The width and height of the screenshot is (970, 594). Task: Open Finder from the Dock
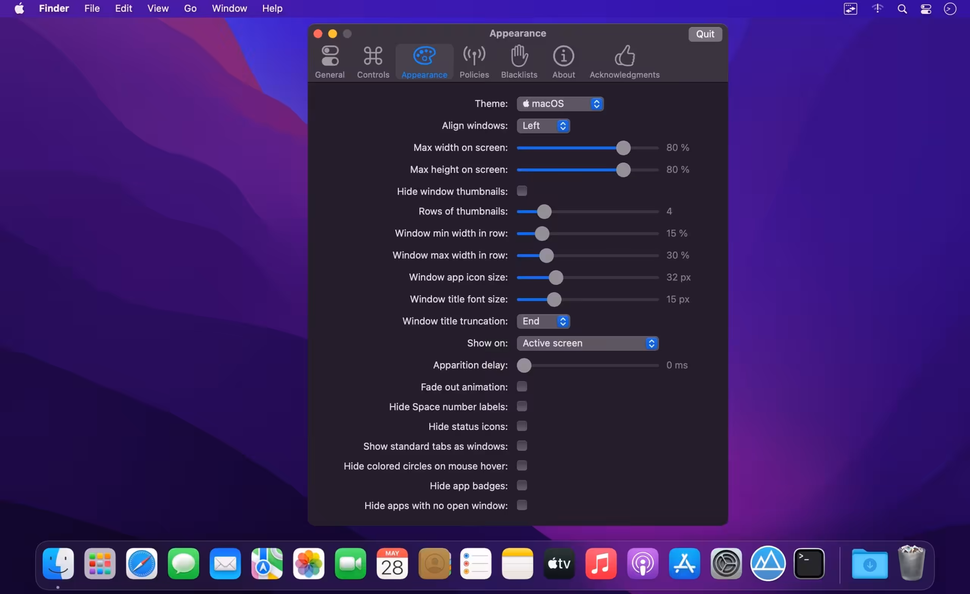(x=58, y=564)
